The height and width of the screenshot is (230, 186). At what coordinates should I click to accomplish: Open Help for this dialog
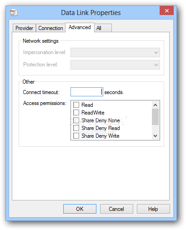click(153, 209)
